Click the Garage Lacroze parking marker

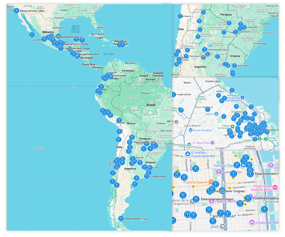click(174, 95)
